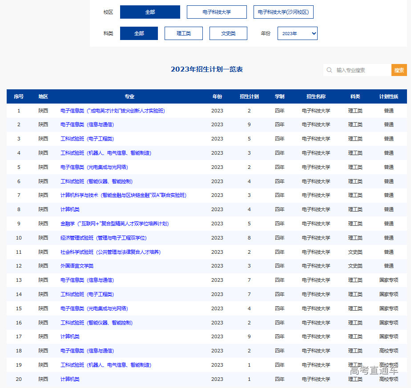Open 社会科学试验班 major link
This screenshot has width=411, height=388.
[x=110, y=252]
